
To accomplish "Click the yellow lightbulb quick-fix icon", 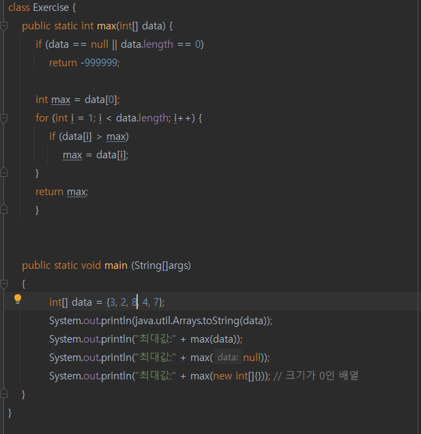I will point(18,299).
